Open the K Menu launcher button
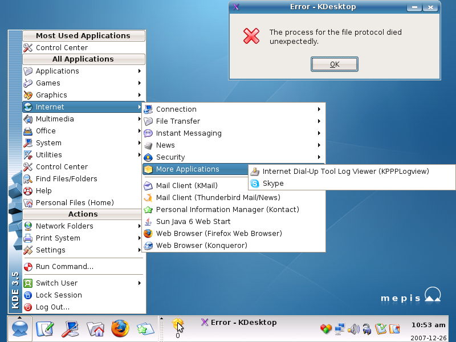 click(x=20, y=329)
